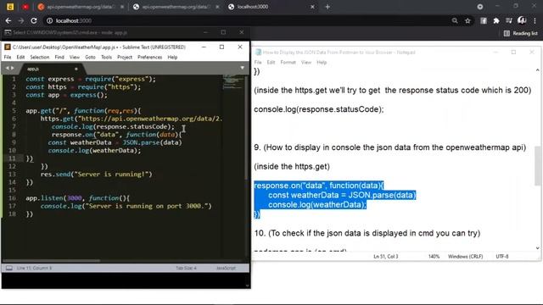Open Notepad Edit menu
Screen dimensions: 543x305
pos(271,62)
